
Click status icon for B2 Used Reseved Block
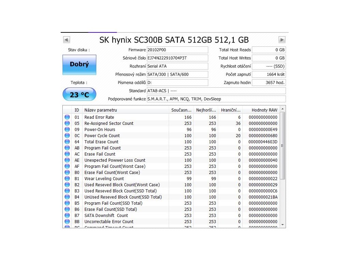[x=67, y=185]
